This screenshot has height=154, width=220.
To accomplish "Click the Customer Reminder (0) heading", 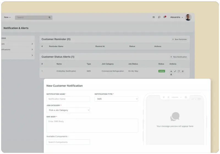I will point(56,39).
